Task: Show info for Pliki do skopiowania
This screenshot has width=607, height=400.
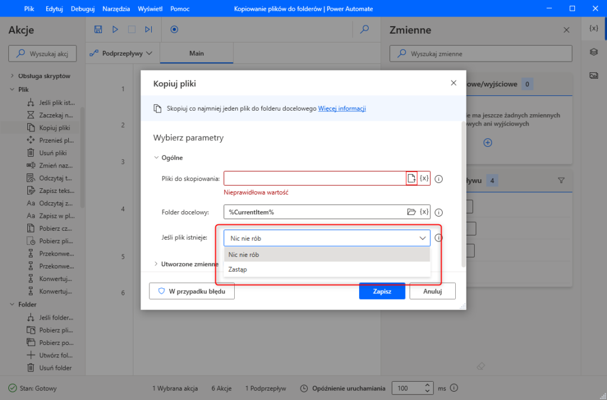Action: point(439,179)
